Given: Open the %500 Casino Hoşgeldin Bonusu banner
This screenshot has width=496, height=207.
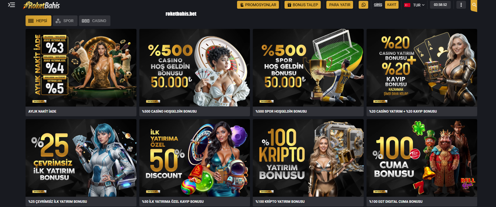Looking at the screenshot, I should tap(195, 68).
